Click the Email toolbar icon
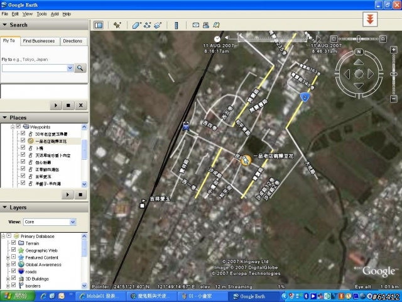The image size is (402, 302). tap(196, 25)
